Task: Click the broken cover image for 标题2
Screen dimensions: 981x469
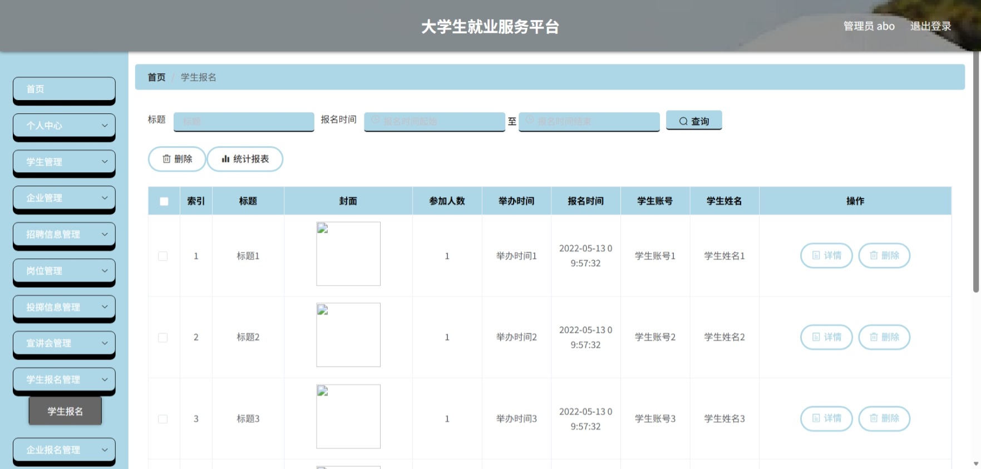Action: [348, 335]
